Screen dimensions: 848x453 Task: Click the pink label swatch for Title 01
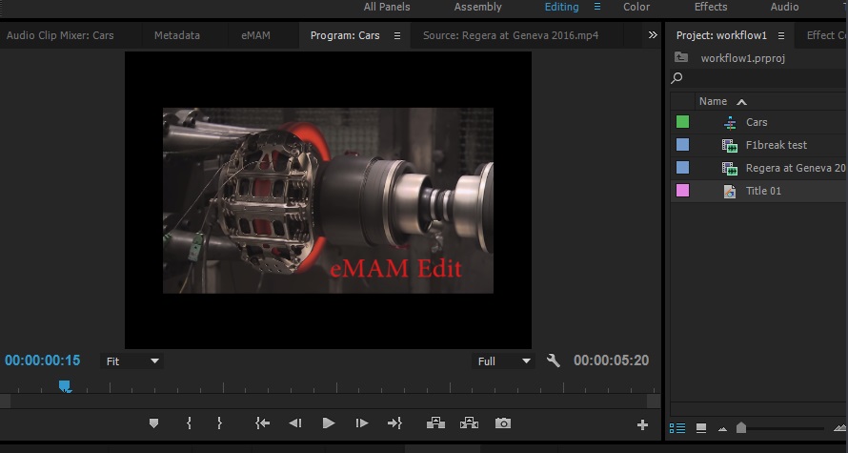(x=682, y=191)
